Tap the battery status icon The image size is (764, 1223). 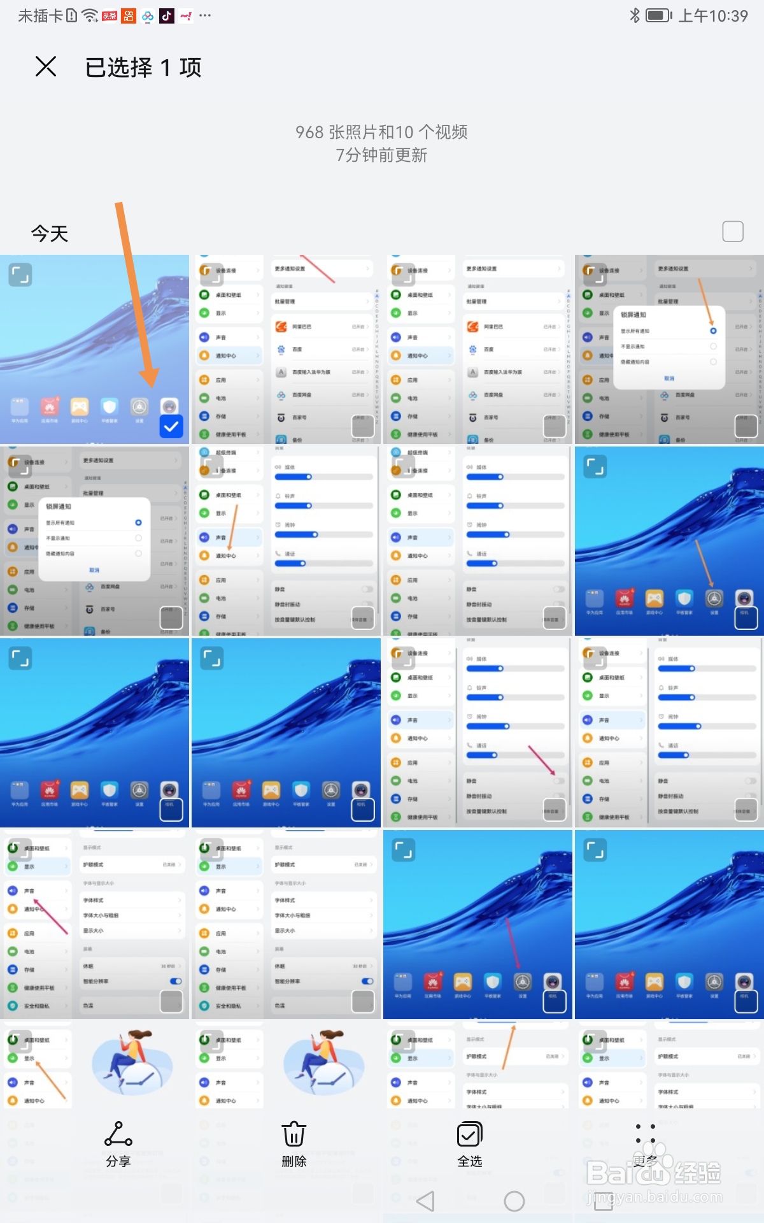tap(658, 15)
